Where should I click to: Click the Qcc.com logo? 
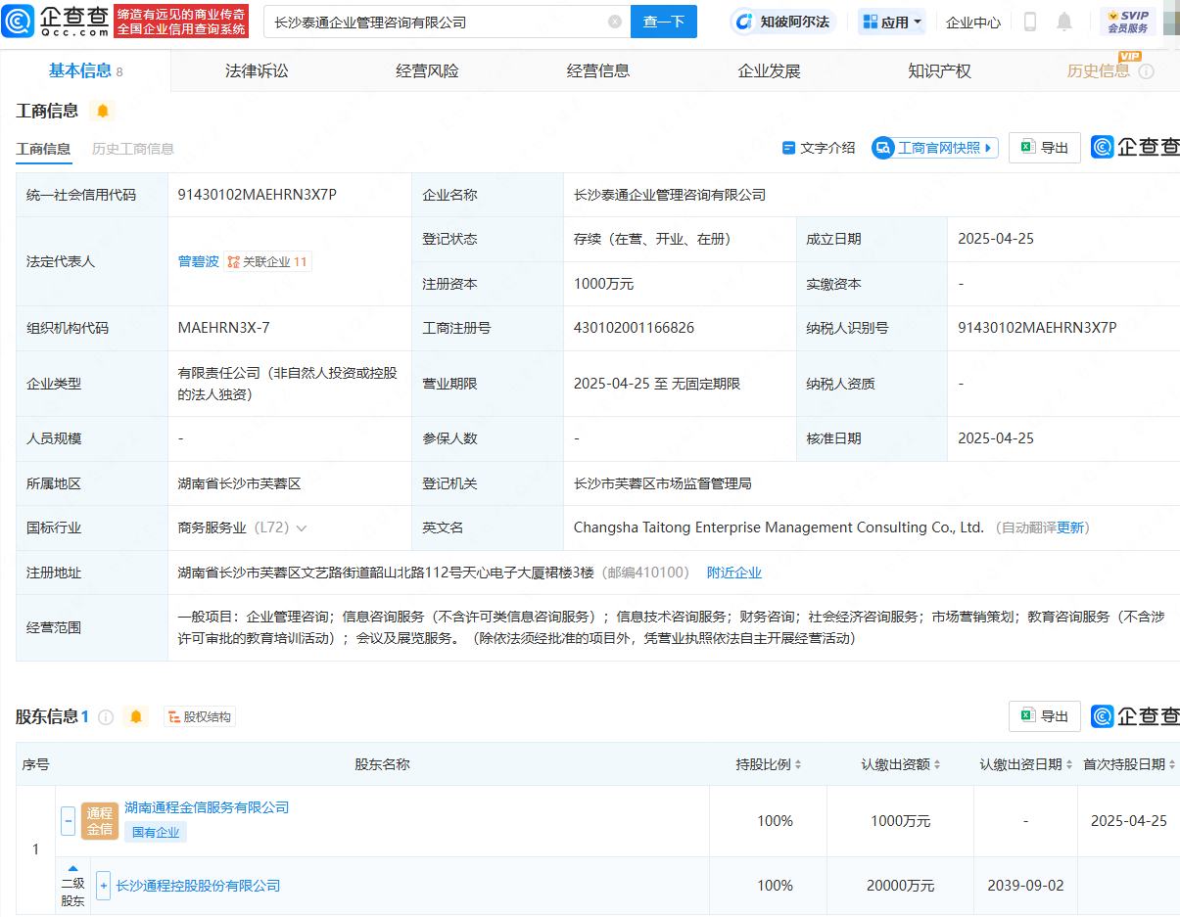click(56, 22)
